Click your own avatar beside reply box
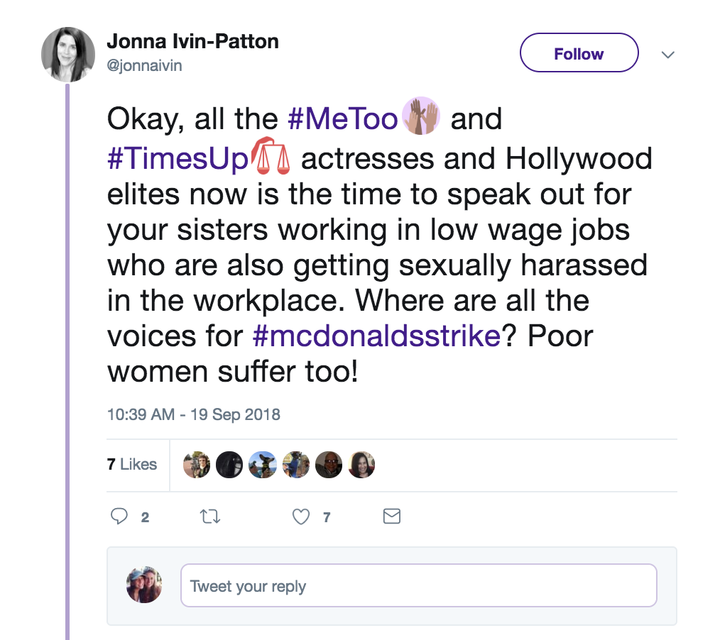Image resolution: width=720 pixels, height=640 pixels. coord(144,585)
